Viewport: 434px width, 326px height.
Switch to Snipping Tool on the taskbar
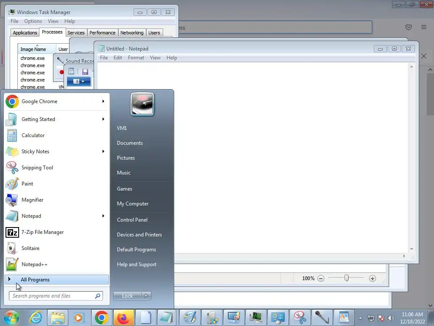click(x=300, y=318)
